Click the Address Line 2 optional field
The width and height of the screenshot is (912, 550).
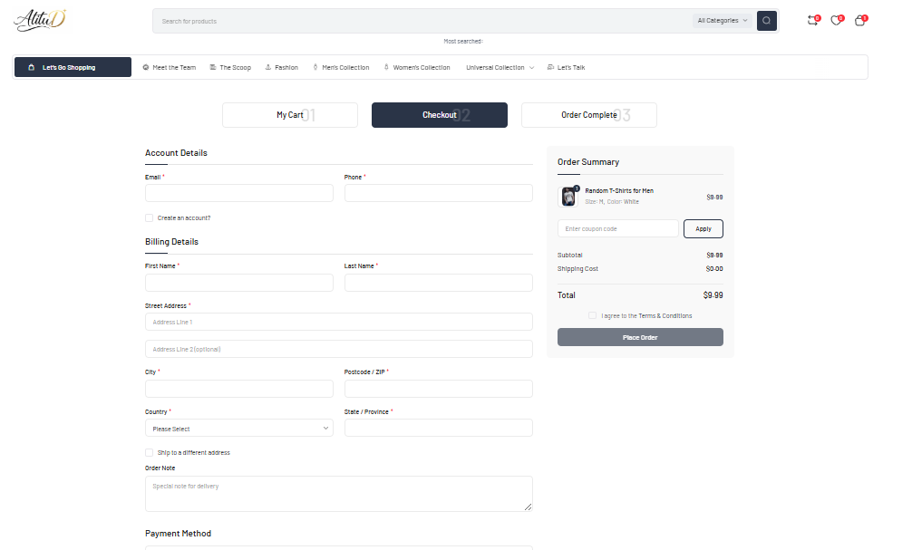pos(338,349)
